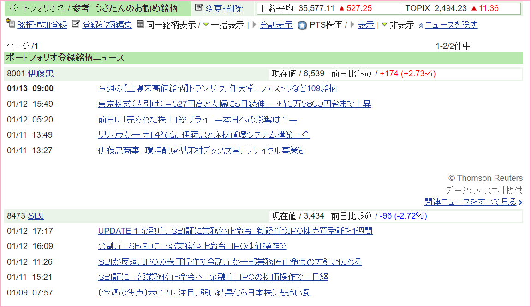The width and height of the screenshot is (531, 307).
Task: Click the 01/09 07:57 timestamp
Action: tap(30, 292)
